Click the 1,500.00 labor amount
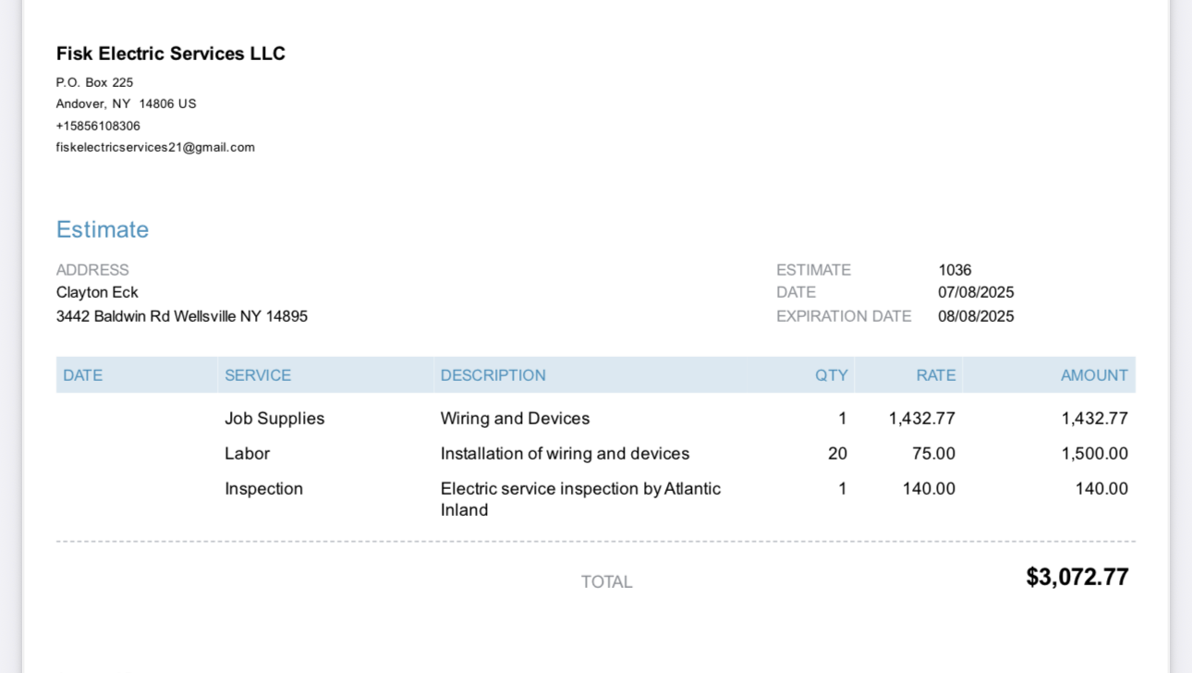This screenshot has width=1192, height=673. tap(1094, 453)
